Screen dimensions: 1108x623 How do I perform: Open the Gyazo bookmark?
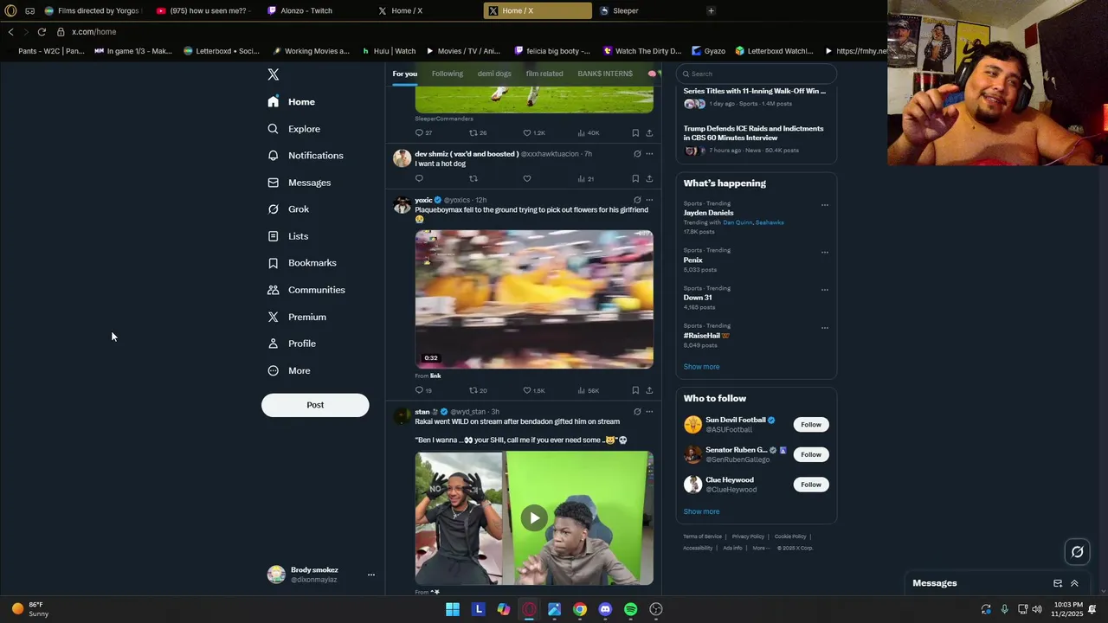point(709,51)
